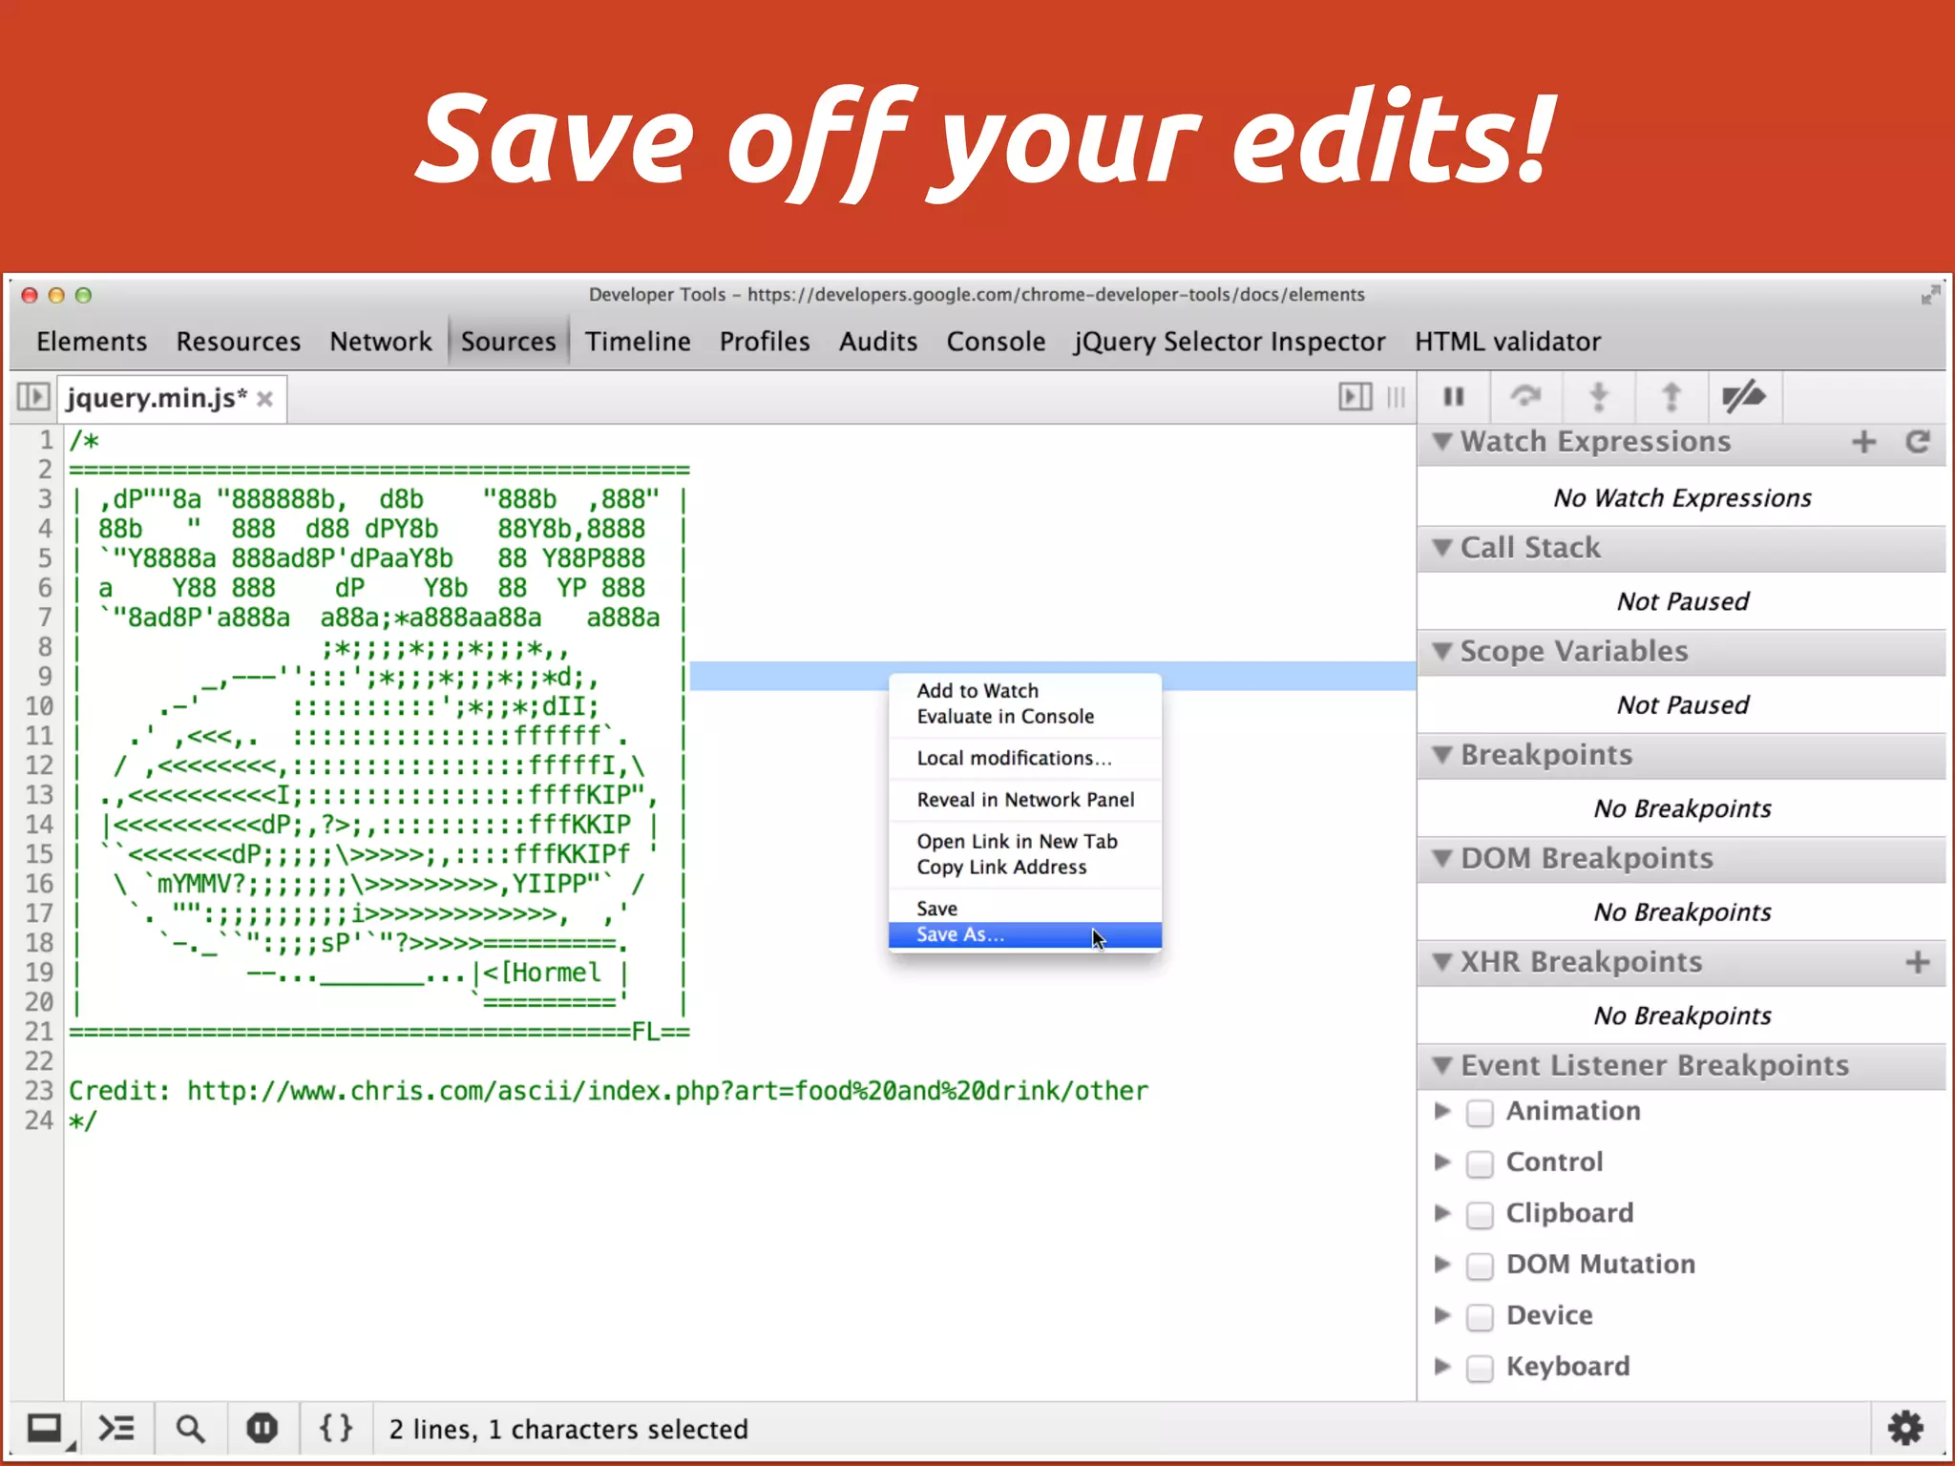Step into next function call
The width and height of the screenshot is (1955, 1466).
click(x=1599, y=396)
